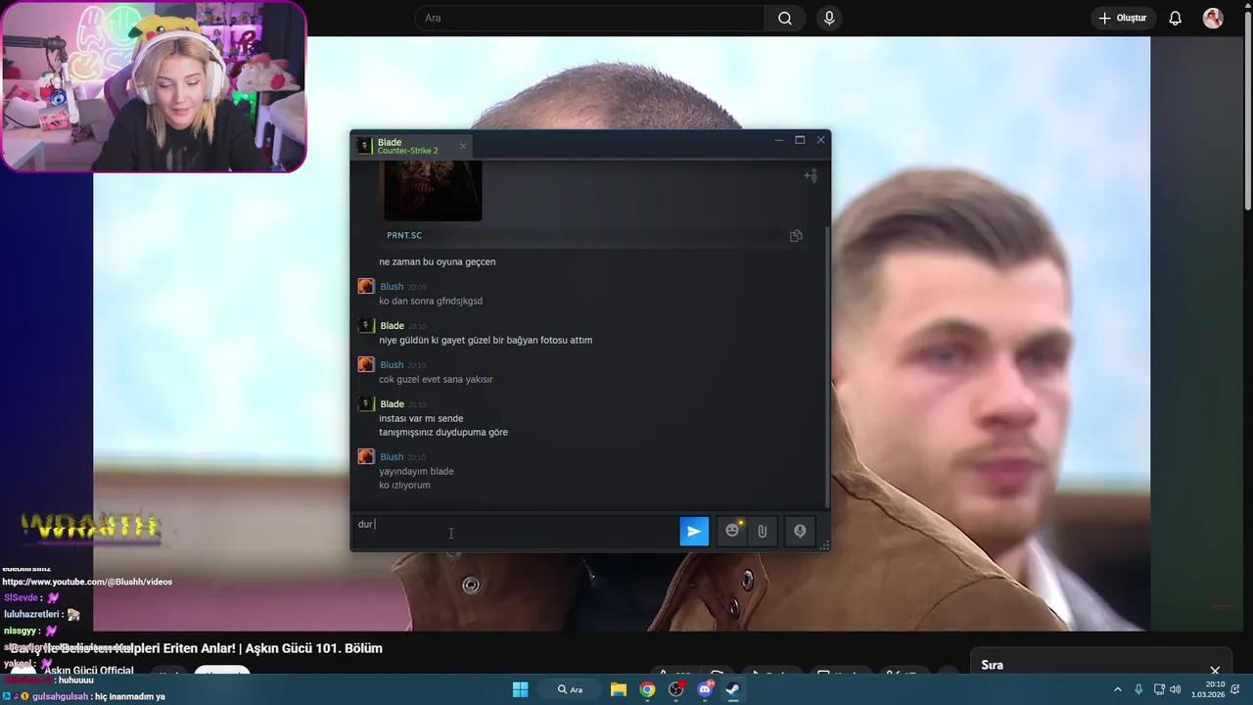Open the image preview thumbnail in the chat
Viewport: 1253px width, 705px height.
tap(433, 191)
